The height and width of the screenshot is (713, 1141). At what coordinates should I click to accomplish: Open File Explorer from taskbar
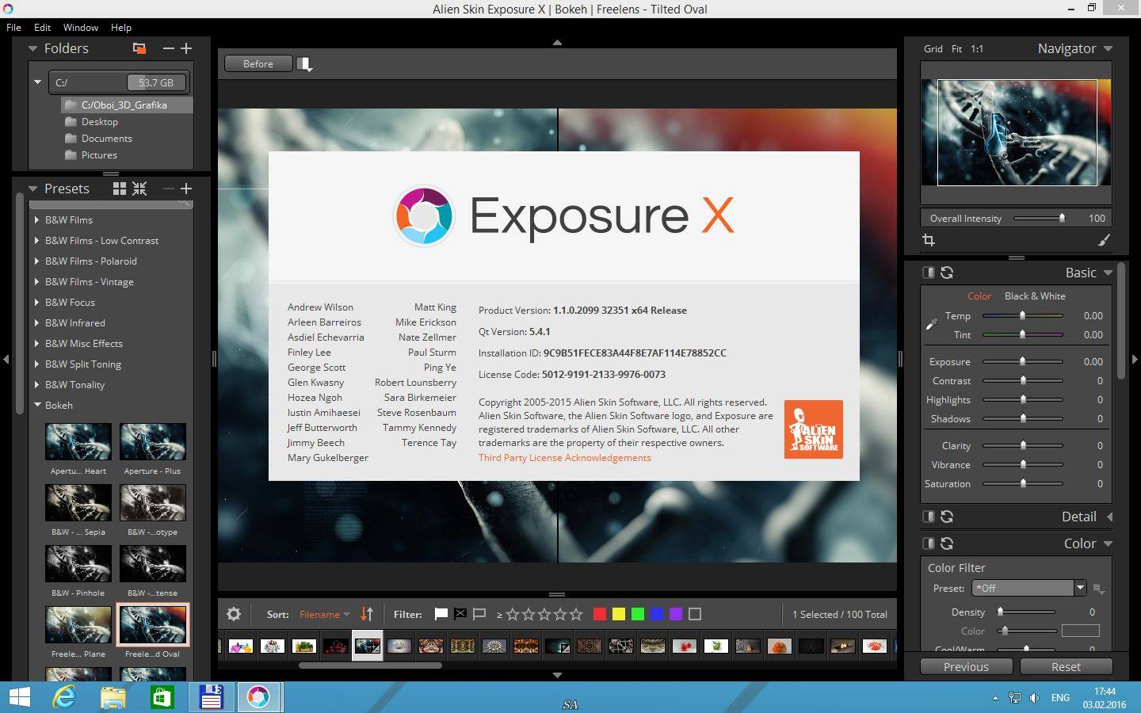[113, 697]
